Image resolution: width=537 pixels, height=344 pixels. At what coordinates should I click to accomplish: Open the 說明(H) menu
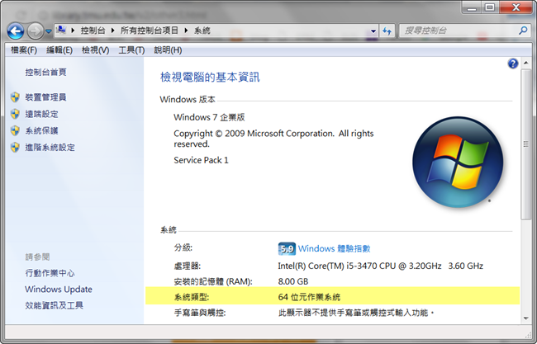(168, 50)
